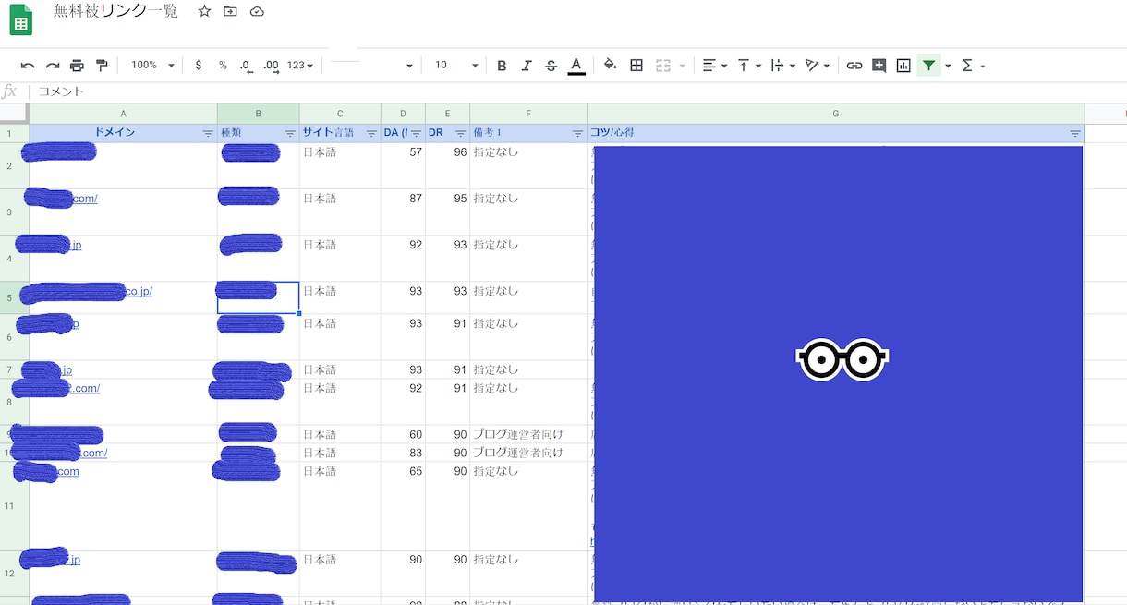The image size is (1127, 605).
Task: Click DA cell with value 87
Action: click(403, 212)
